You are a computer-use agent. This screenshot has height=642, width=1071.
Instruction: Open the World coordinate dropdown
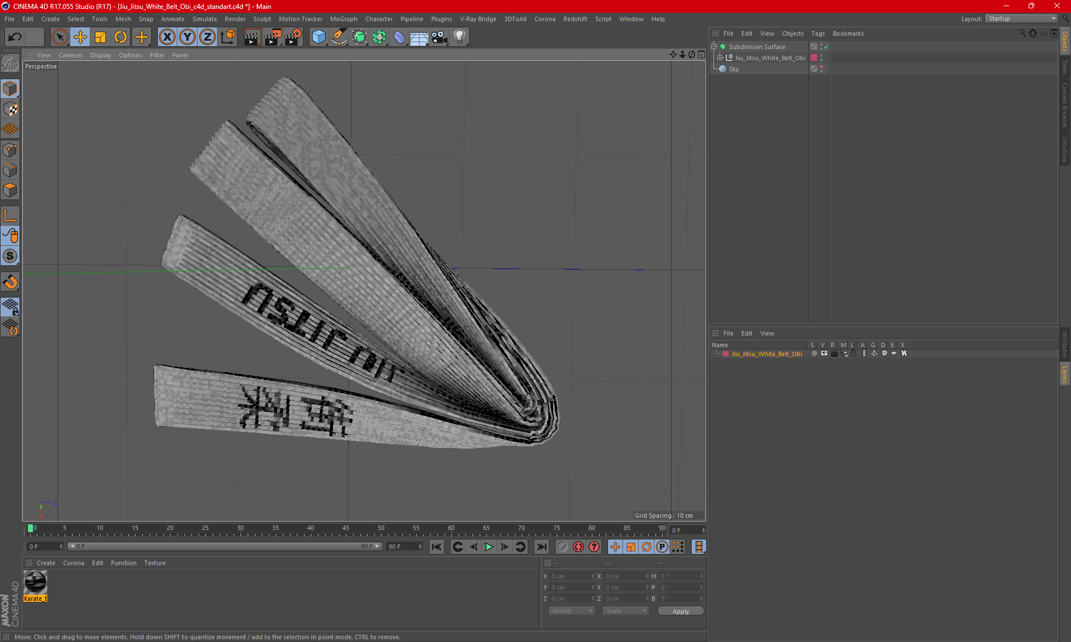point(572,611)
